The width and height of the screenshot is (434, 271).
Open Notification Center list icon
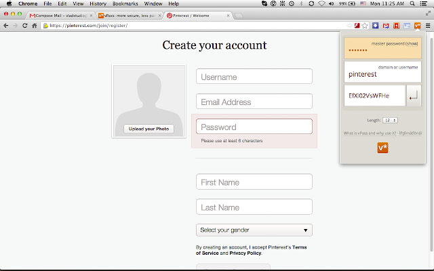423,3
